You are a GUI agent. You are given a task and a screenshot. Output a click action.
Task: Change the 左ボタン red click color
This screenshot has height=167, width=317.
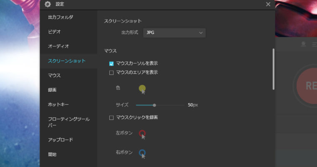tap(142, 134)
